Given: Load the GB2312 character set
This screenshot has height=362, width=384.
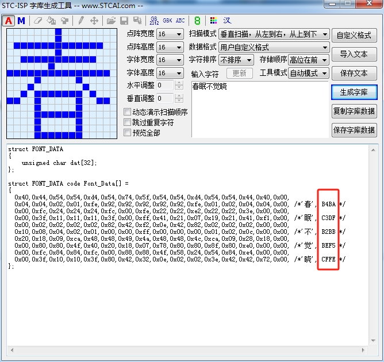Looking at the screenshot, I should coord(154,21).
